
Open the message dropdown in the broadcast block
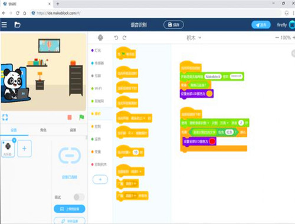pyautogui.click(x=131, y=184)
